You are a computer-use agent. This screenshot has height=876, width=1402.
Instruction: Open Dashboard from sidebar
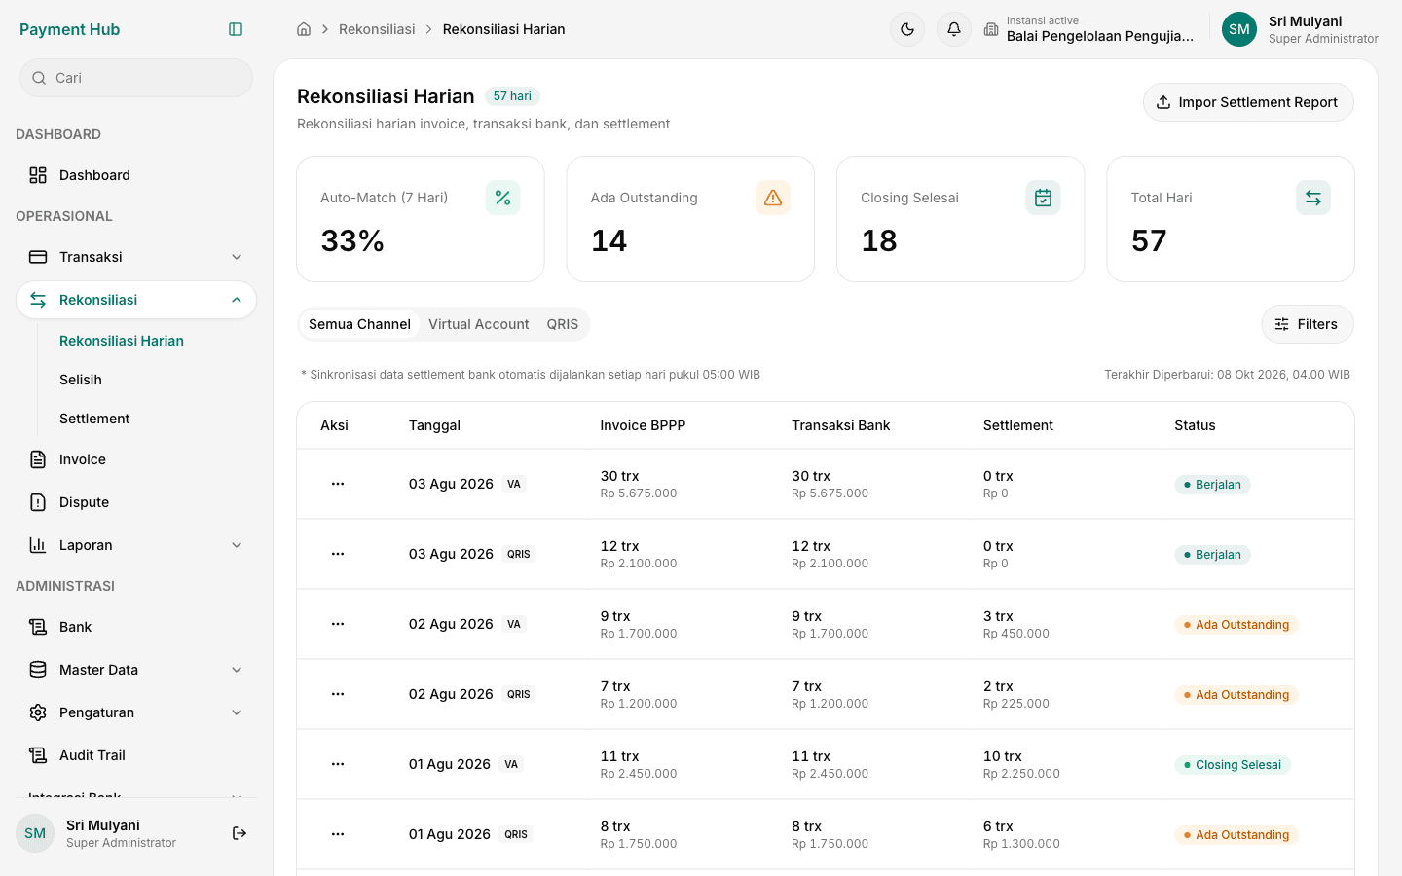point(136,175)
